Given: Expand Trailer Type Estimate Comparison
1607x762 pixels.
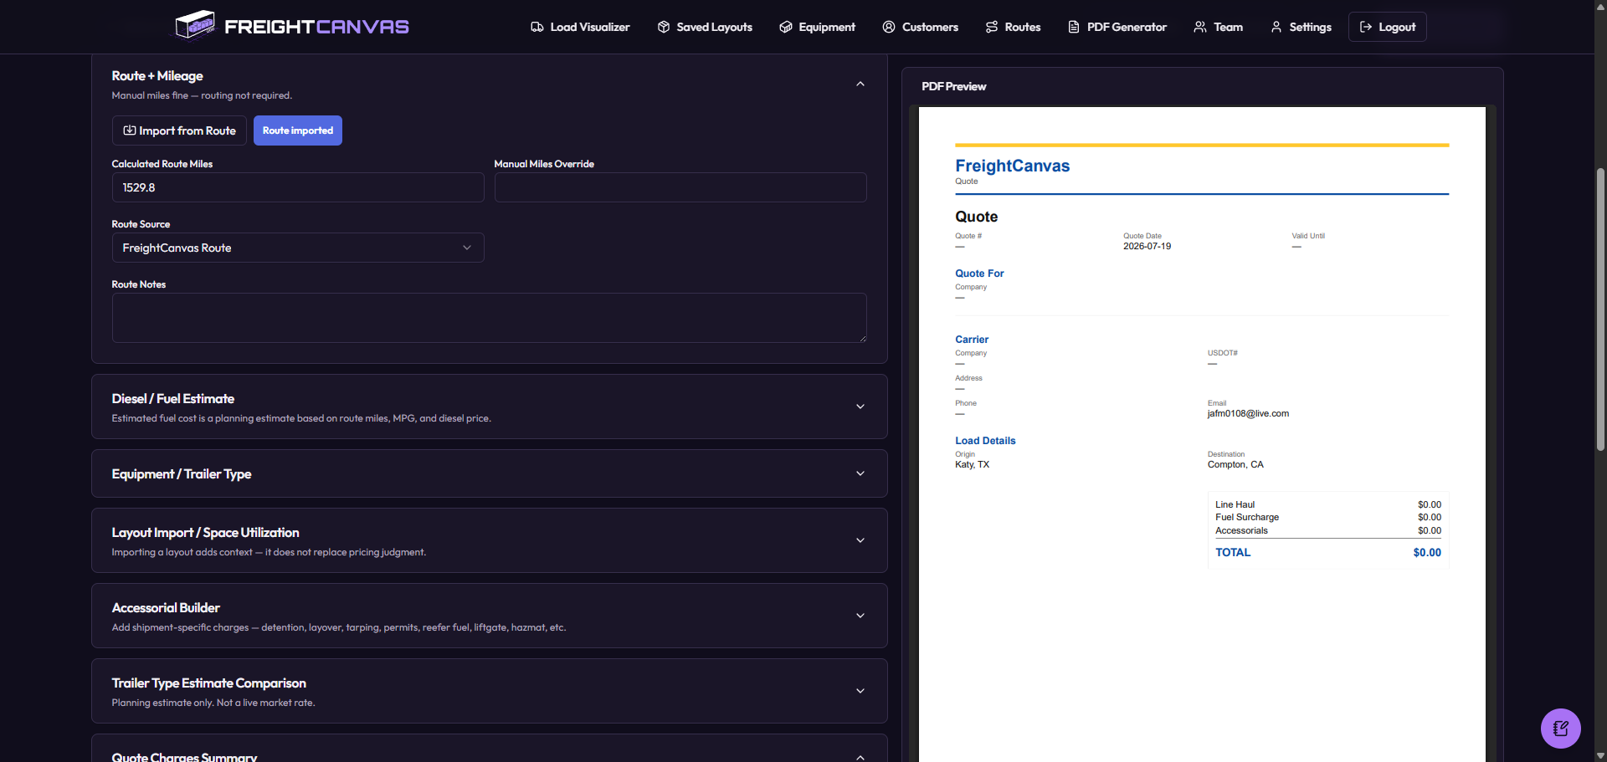Looking at the screenshot, I should 860,691.
